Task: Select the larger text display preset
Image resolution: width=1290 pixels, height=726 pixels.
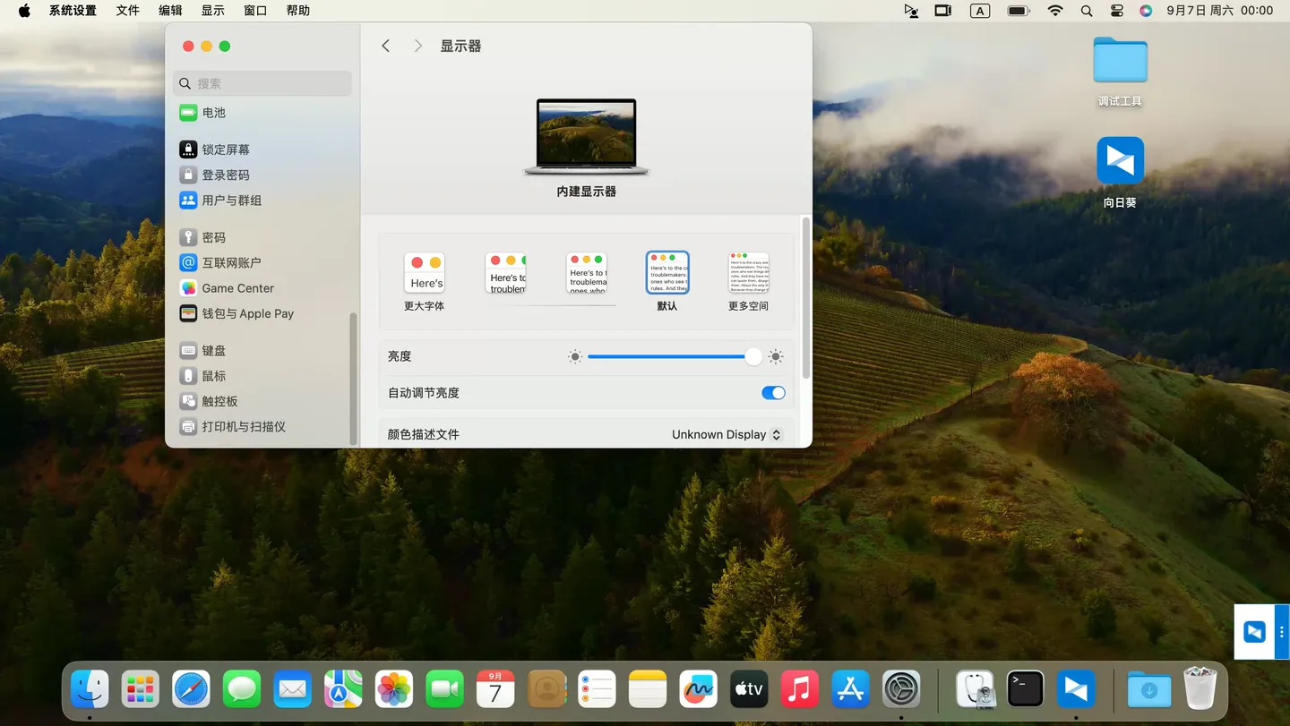Action: [x=424, y=272]
